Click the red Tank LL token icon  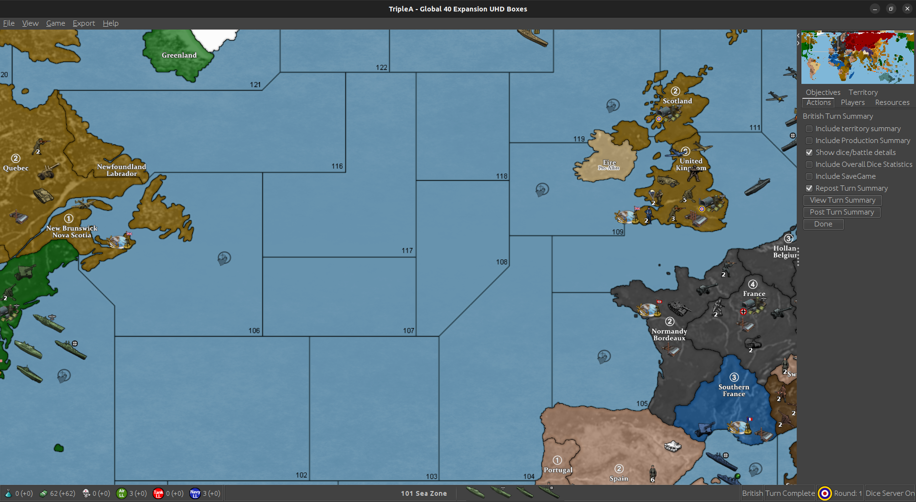[158, 493]
